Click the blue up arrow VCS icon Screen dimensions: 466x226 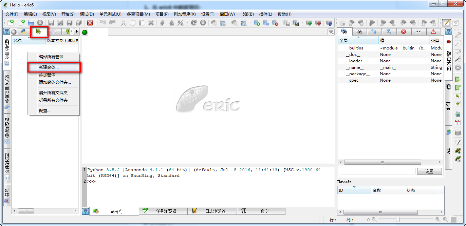click(329, 23)
